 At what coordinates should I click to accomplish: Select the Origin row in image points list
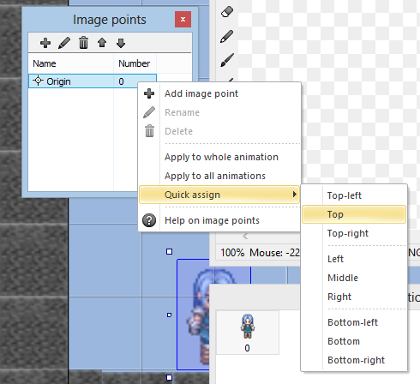(93, 81)
